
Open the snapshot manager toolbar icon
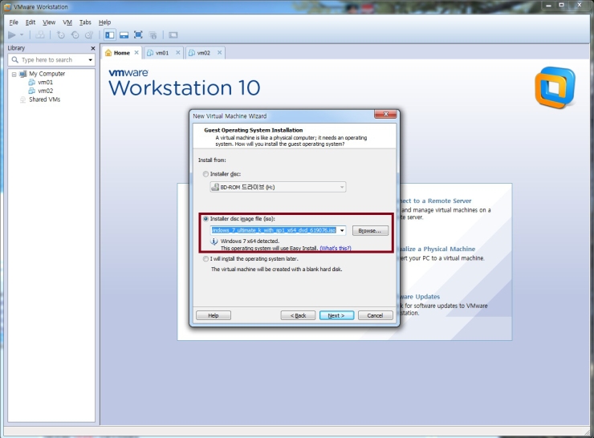(89, 35)
